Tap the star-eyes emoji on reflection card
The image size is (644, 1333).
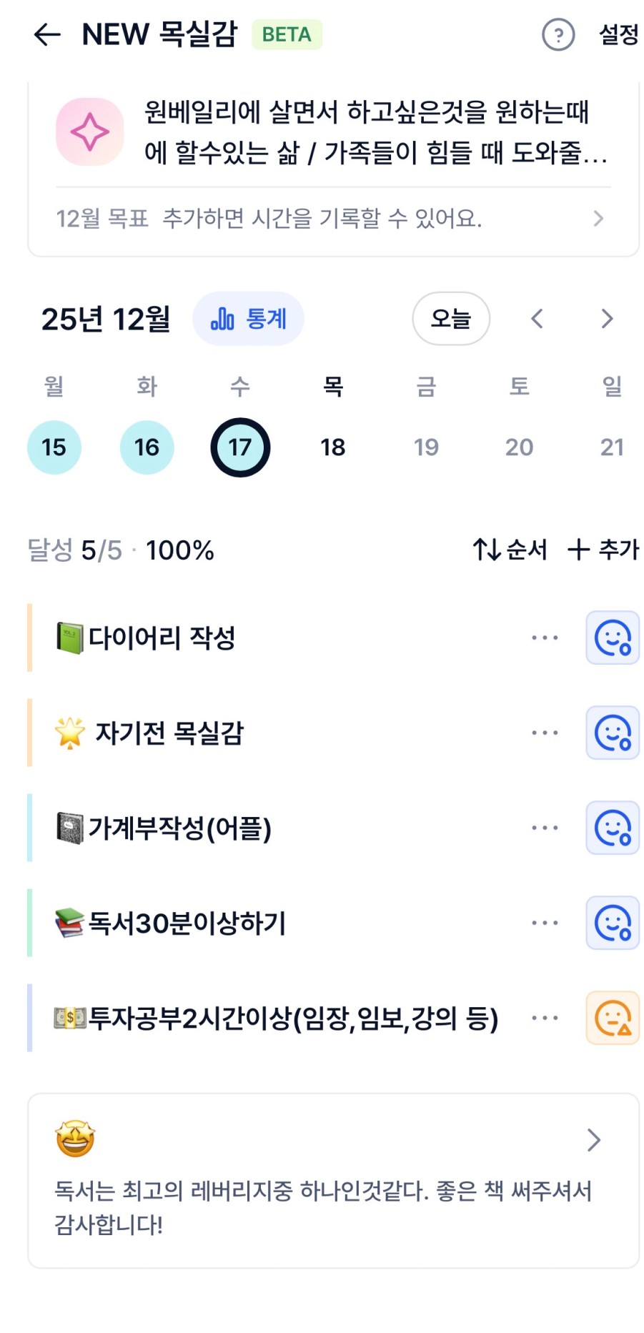(75, 1139)
